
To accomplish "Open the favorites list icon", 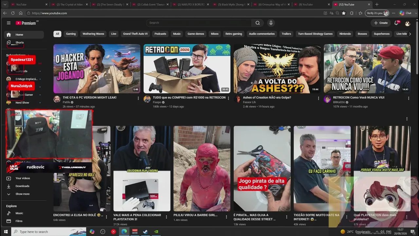I will [x=360, y=13].
